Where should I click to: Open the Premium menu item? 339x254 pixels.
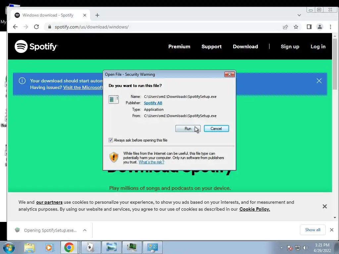(179, 46)
